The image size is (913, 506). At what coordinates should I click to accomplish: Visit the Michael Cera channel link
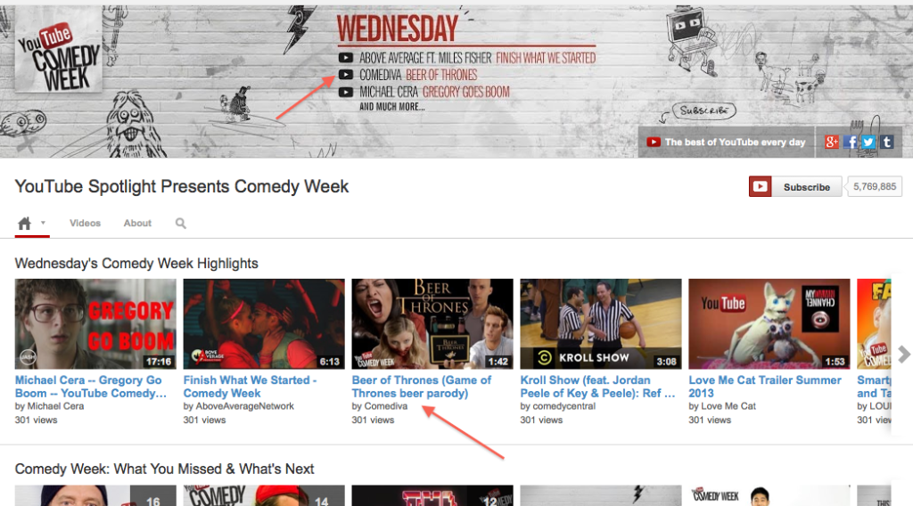[x=56, y=406]
